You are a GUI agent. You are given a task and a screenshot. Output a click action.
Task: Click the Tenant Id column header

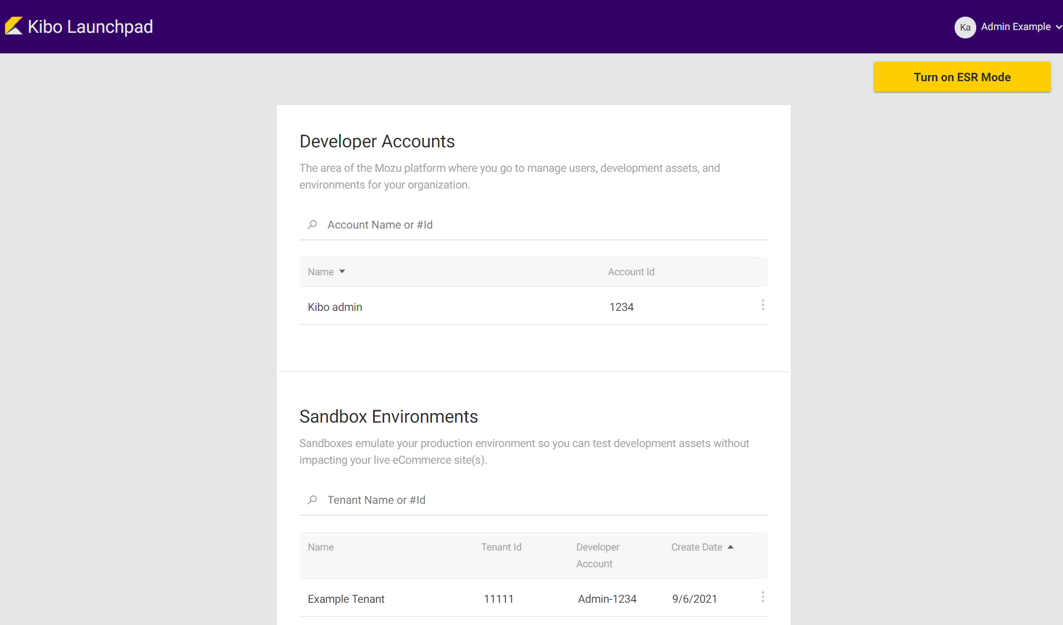pos(501,547)
